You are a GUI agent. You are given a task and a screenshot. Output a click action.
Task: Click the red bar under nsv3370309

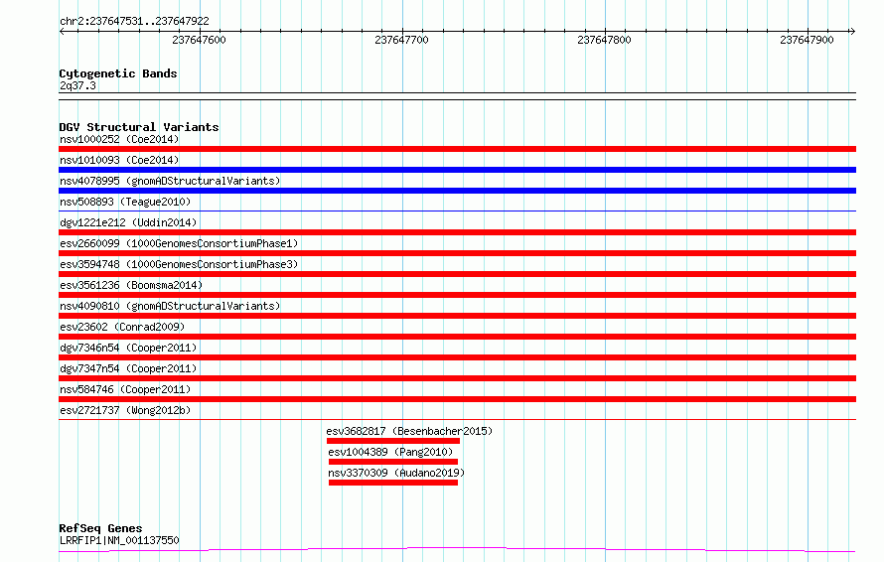point(393,483)
